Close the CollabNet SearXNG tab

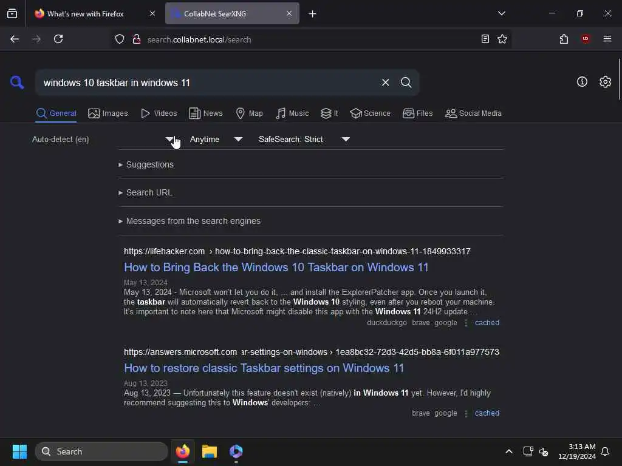tap(289, 13)
